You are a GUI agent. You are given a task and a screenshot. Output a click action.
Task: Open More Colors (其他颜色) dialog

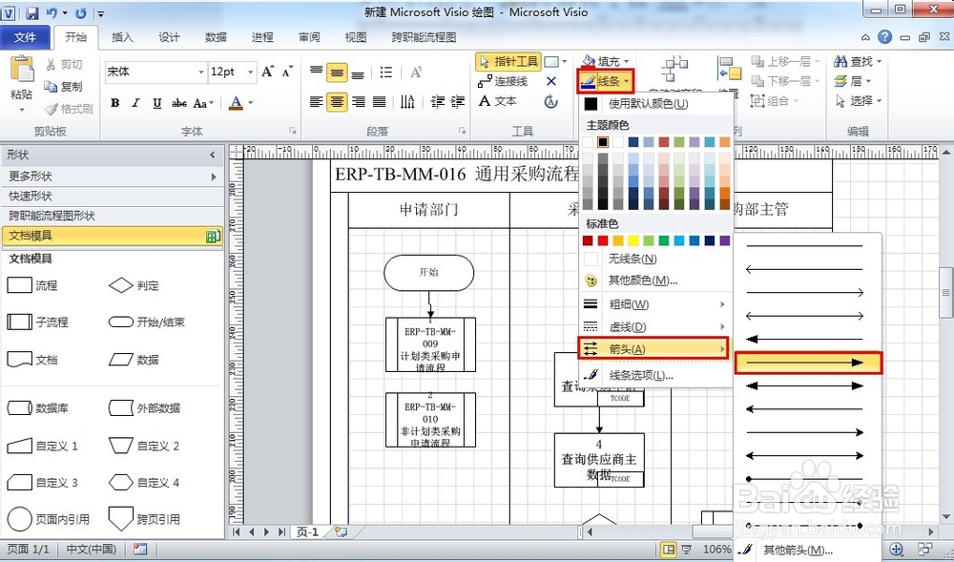654,281
